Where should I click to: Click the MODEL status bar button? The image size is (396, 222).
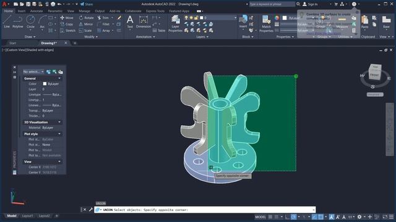coord(260,216)
